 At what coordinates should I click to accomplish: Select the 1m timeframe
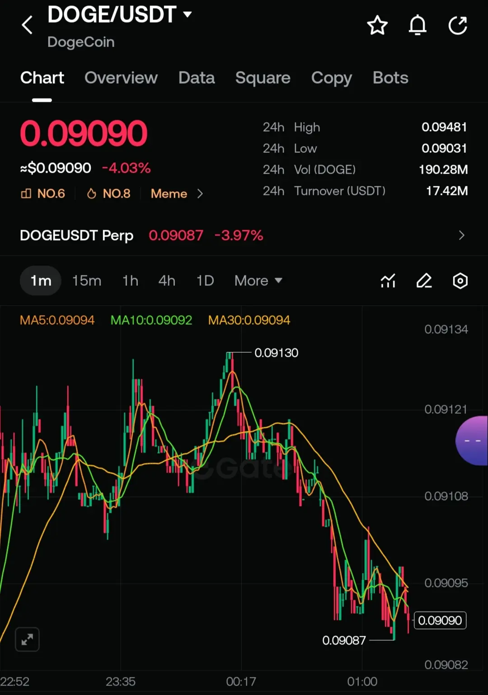pyautogui.click(x=41, y=281)
